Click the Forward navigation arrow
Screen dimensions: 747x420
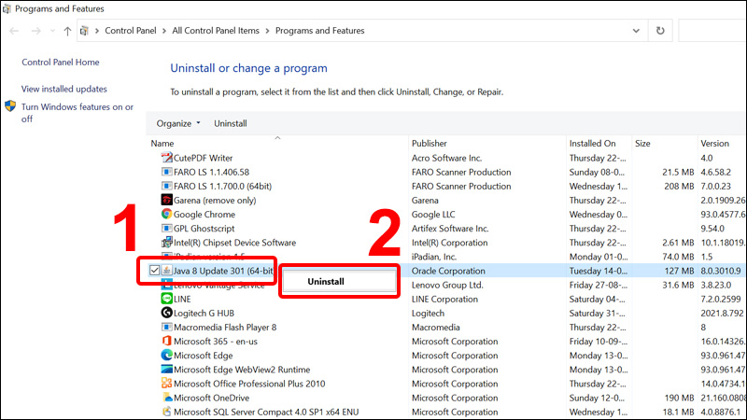point(35,31)
